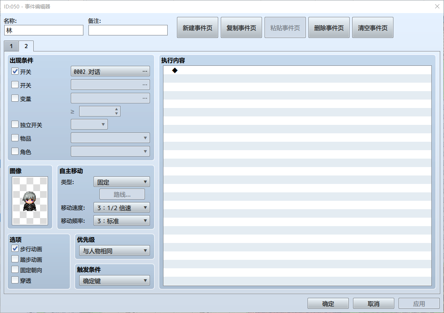
Task: Click the 备注 input field
Action: point(128,30)
